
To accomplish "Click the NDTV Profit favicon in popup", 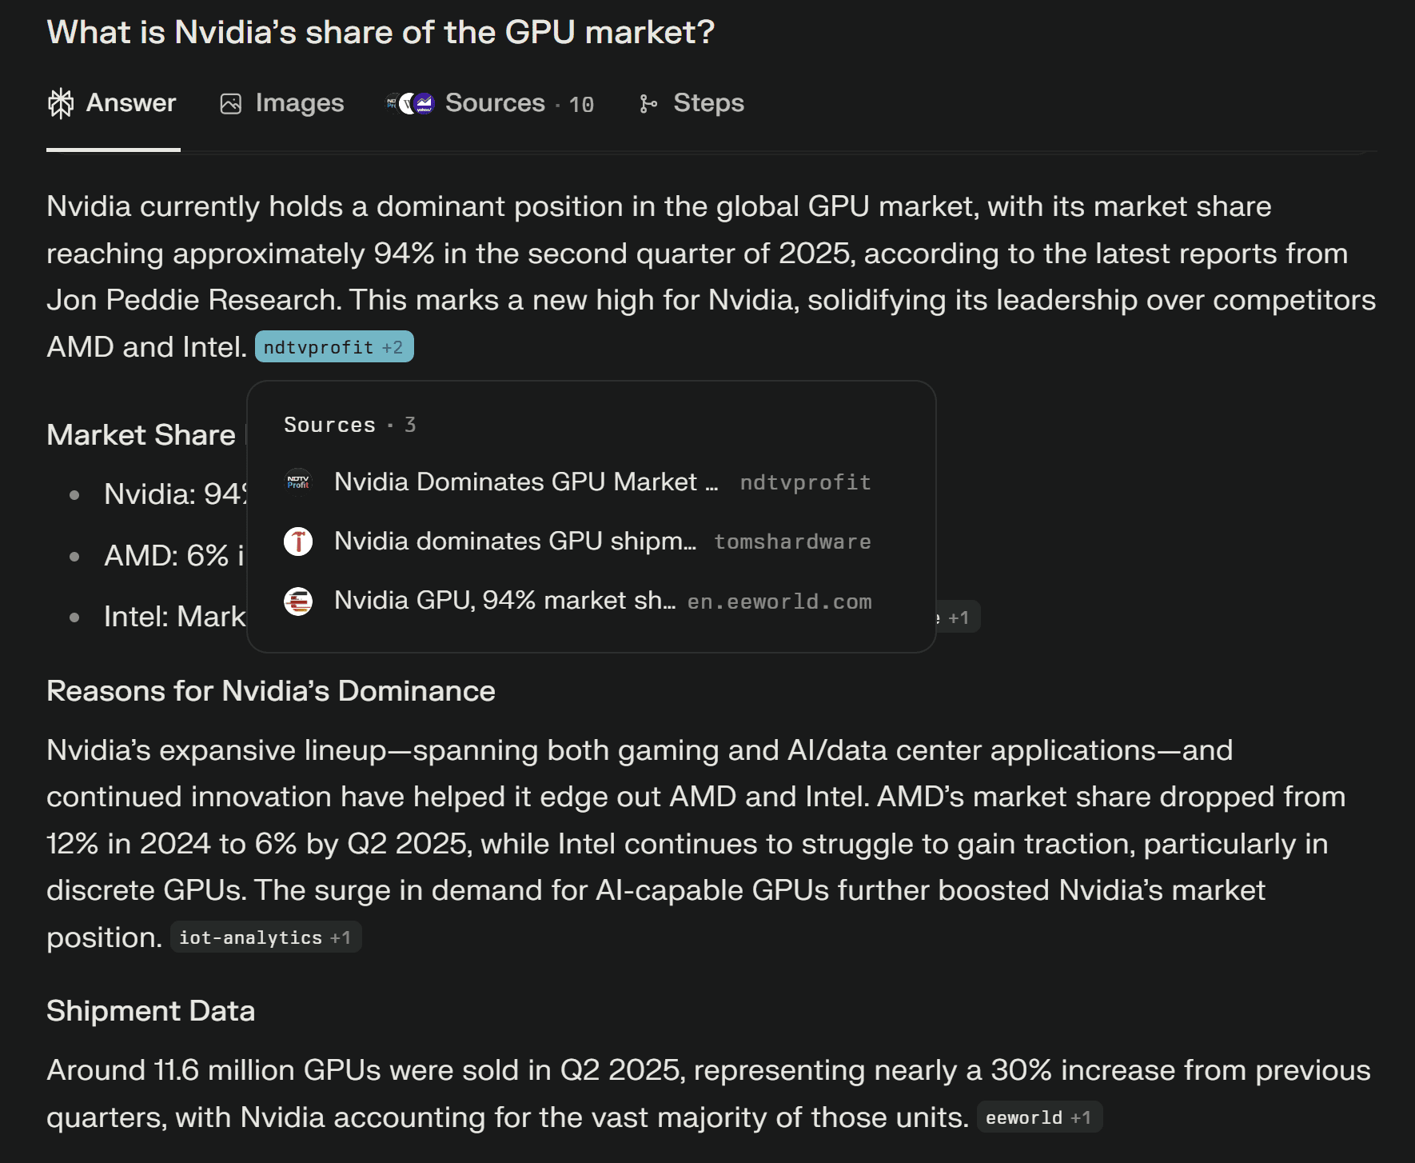I will pyautogui.click(x=298, y=482).
